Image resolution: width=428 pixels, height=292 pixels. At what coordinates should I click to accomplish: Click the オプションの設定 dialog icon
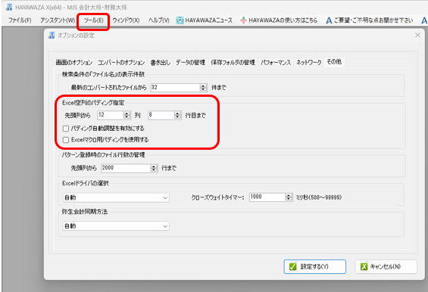(52, 35)
